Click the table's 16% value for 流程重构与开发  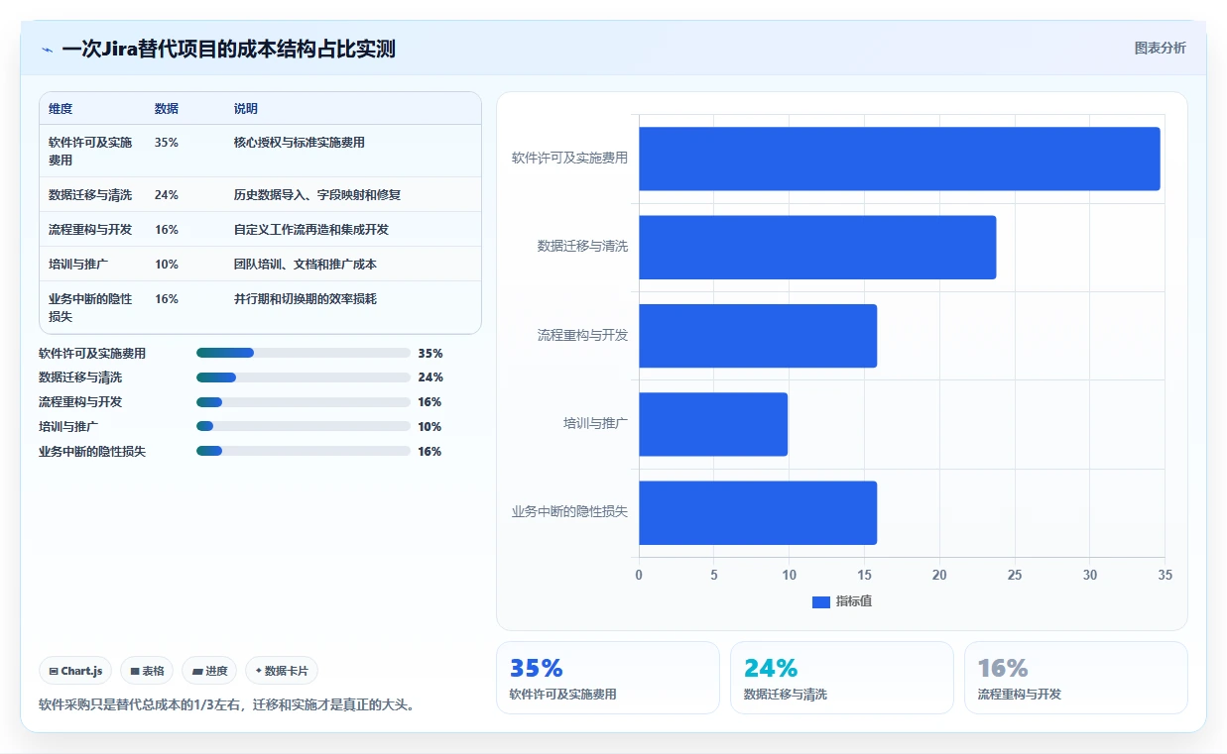pos(167,230)
